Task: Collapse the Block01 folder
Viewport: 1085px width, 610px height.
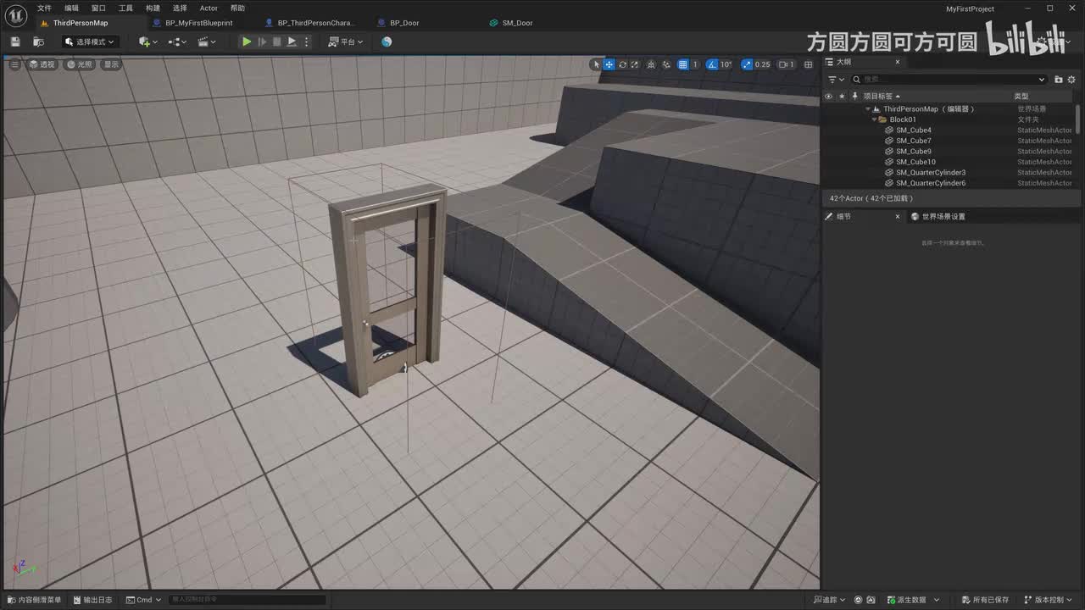Action: (x=875, y=119)
